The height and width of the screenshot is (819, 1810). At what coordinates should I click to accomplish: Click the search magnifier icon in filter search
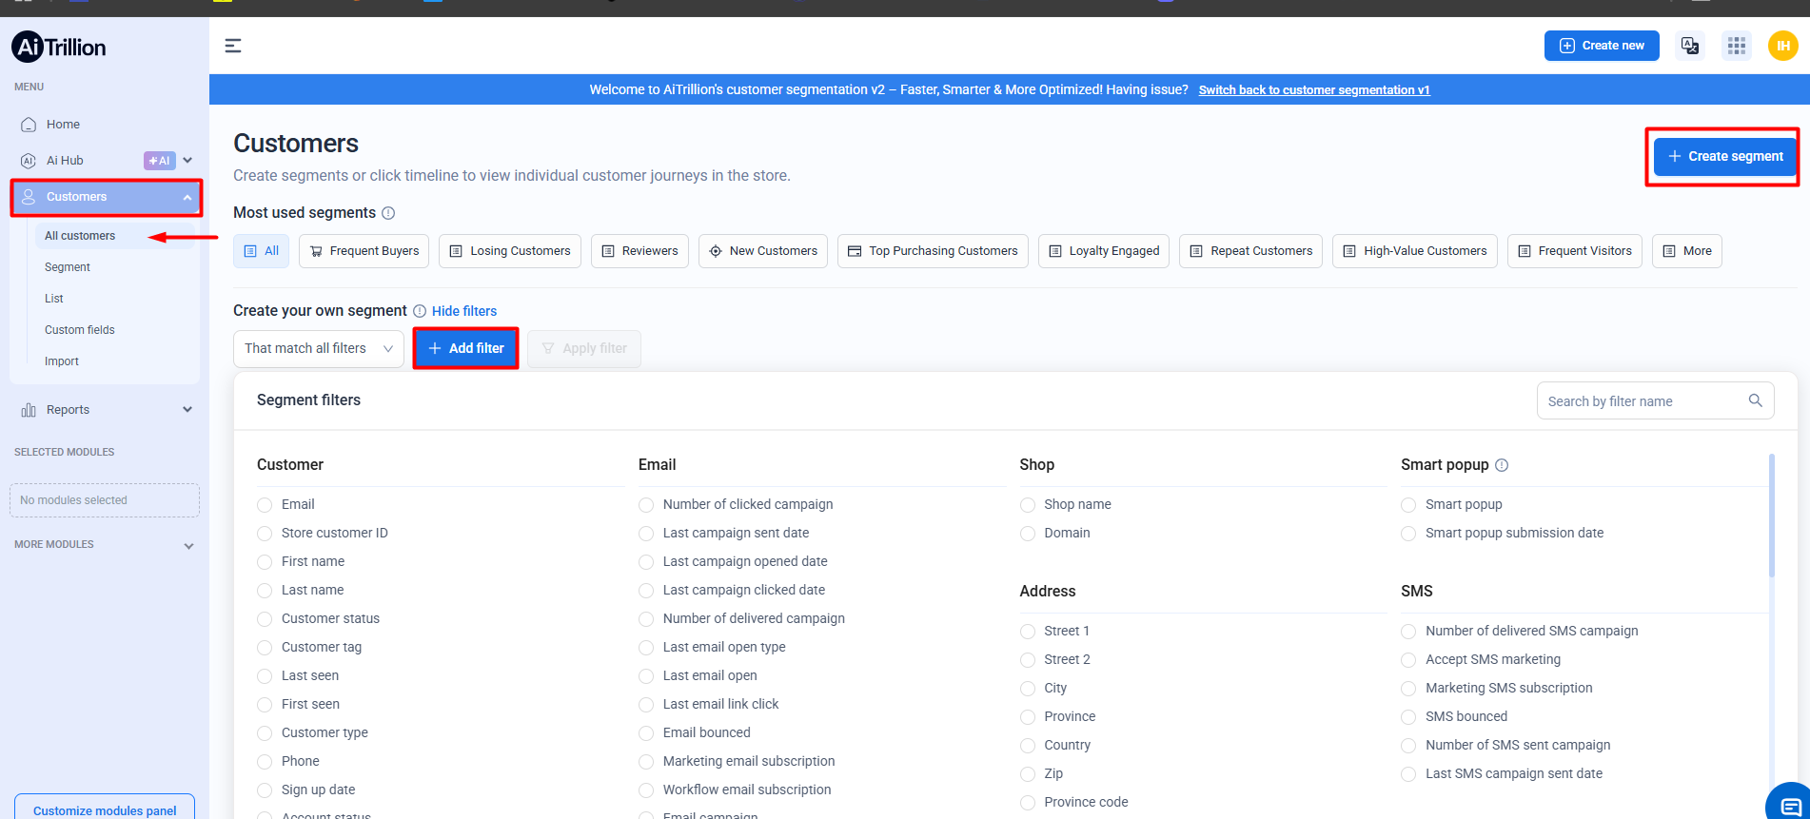click(x=1755, y=400)
